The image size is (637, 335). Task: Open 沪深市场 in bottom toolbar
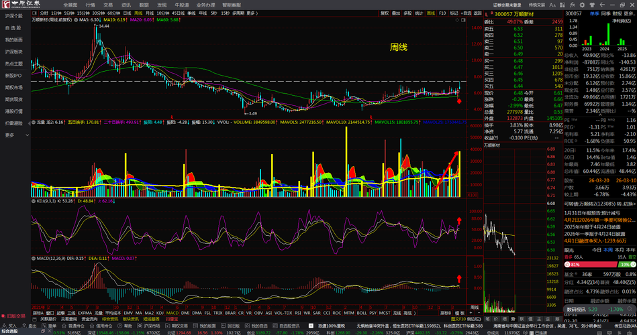tap(148, 326)
